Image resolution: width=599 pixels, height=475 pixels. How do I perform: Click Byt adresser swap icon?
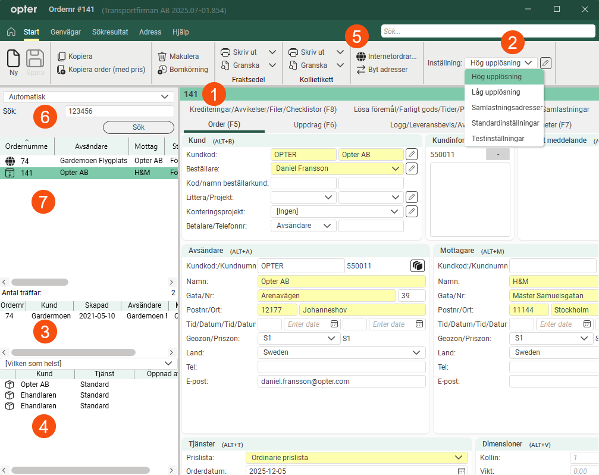(x=361, y=70)
